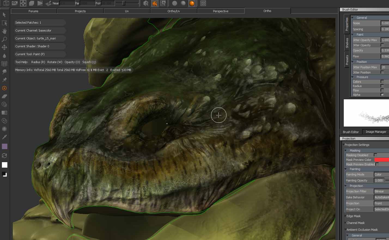This screenshot has height=240, width=389.
Task: Swap foreground and background colors icon
Action: pos(4,156)
